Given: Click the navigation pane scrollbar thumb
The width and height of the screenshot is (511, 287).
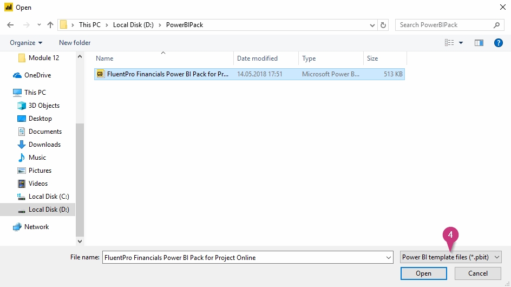Looking at the screenshot, I should point(80,180).
